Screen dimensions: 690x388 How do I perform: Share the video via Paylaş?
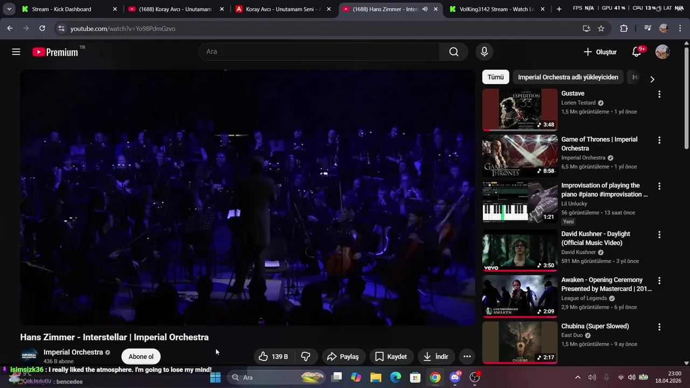343,356
